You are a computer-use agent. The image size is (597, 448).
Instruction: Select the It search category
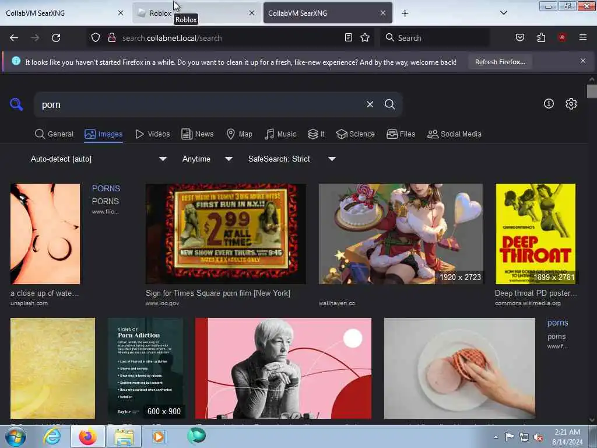click(316, 134)
